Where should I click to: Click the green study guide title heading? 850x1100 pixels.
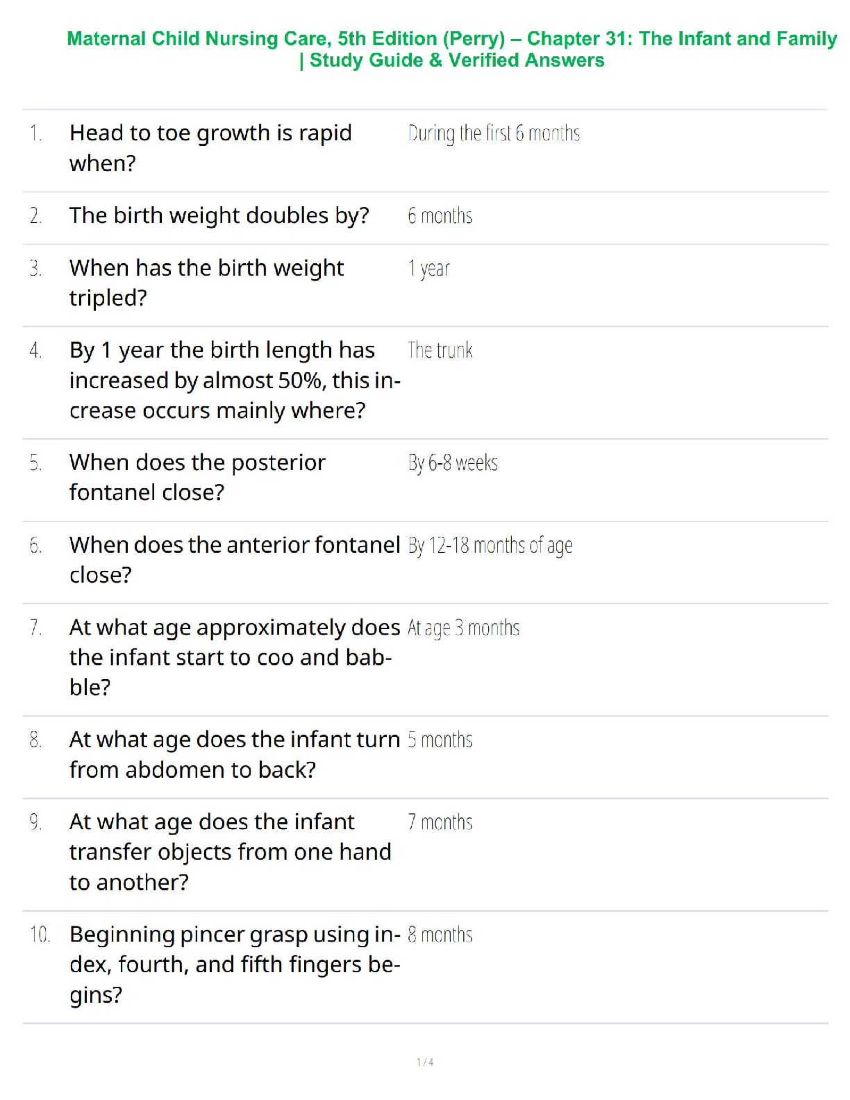coord(451,49)
